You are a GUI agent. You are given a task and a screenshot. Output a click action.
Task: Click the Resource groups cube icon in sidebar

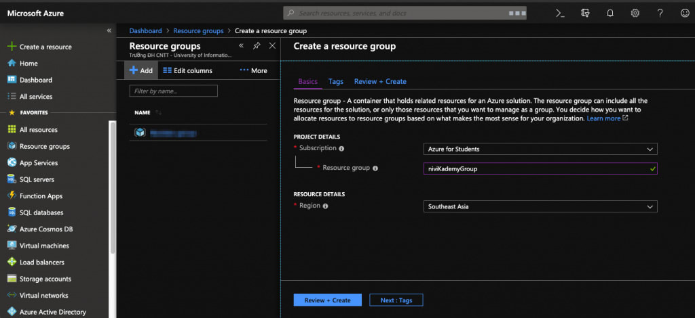[x=12, y=146]
